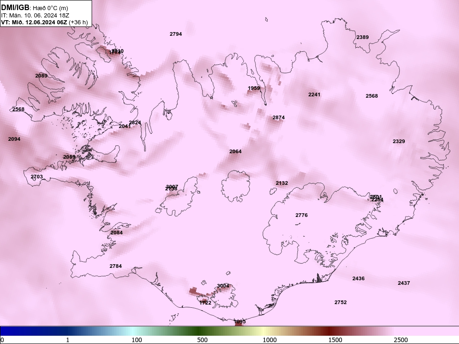The height and width of the screenshot is (344, 459).
Task: Click the 1 label on the legend
Action: (x=67, y=340)
